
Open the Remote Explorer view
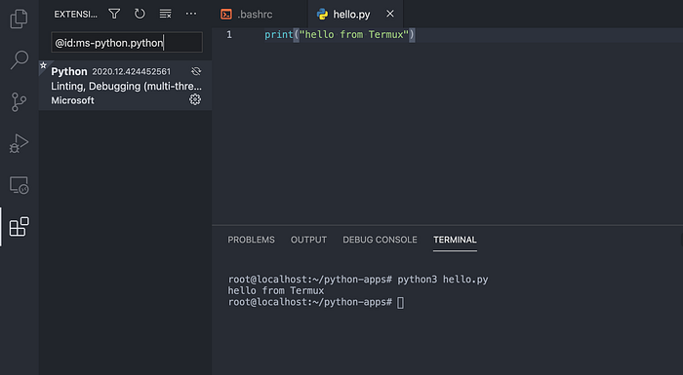click(19, 185)
